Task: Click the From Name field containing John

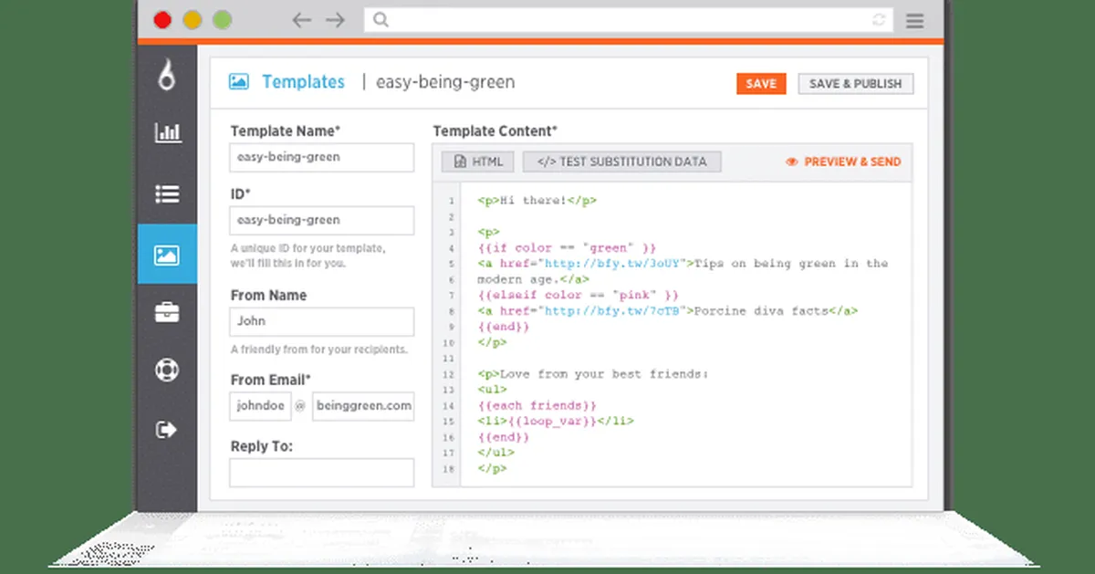Action: click(321, 321)
